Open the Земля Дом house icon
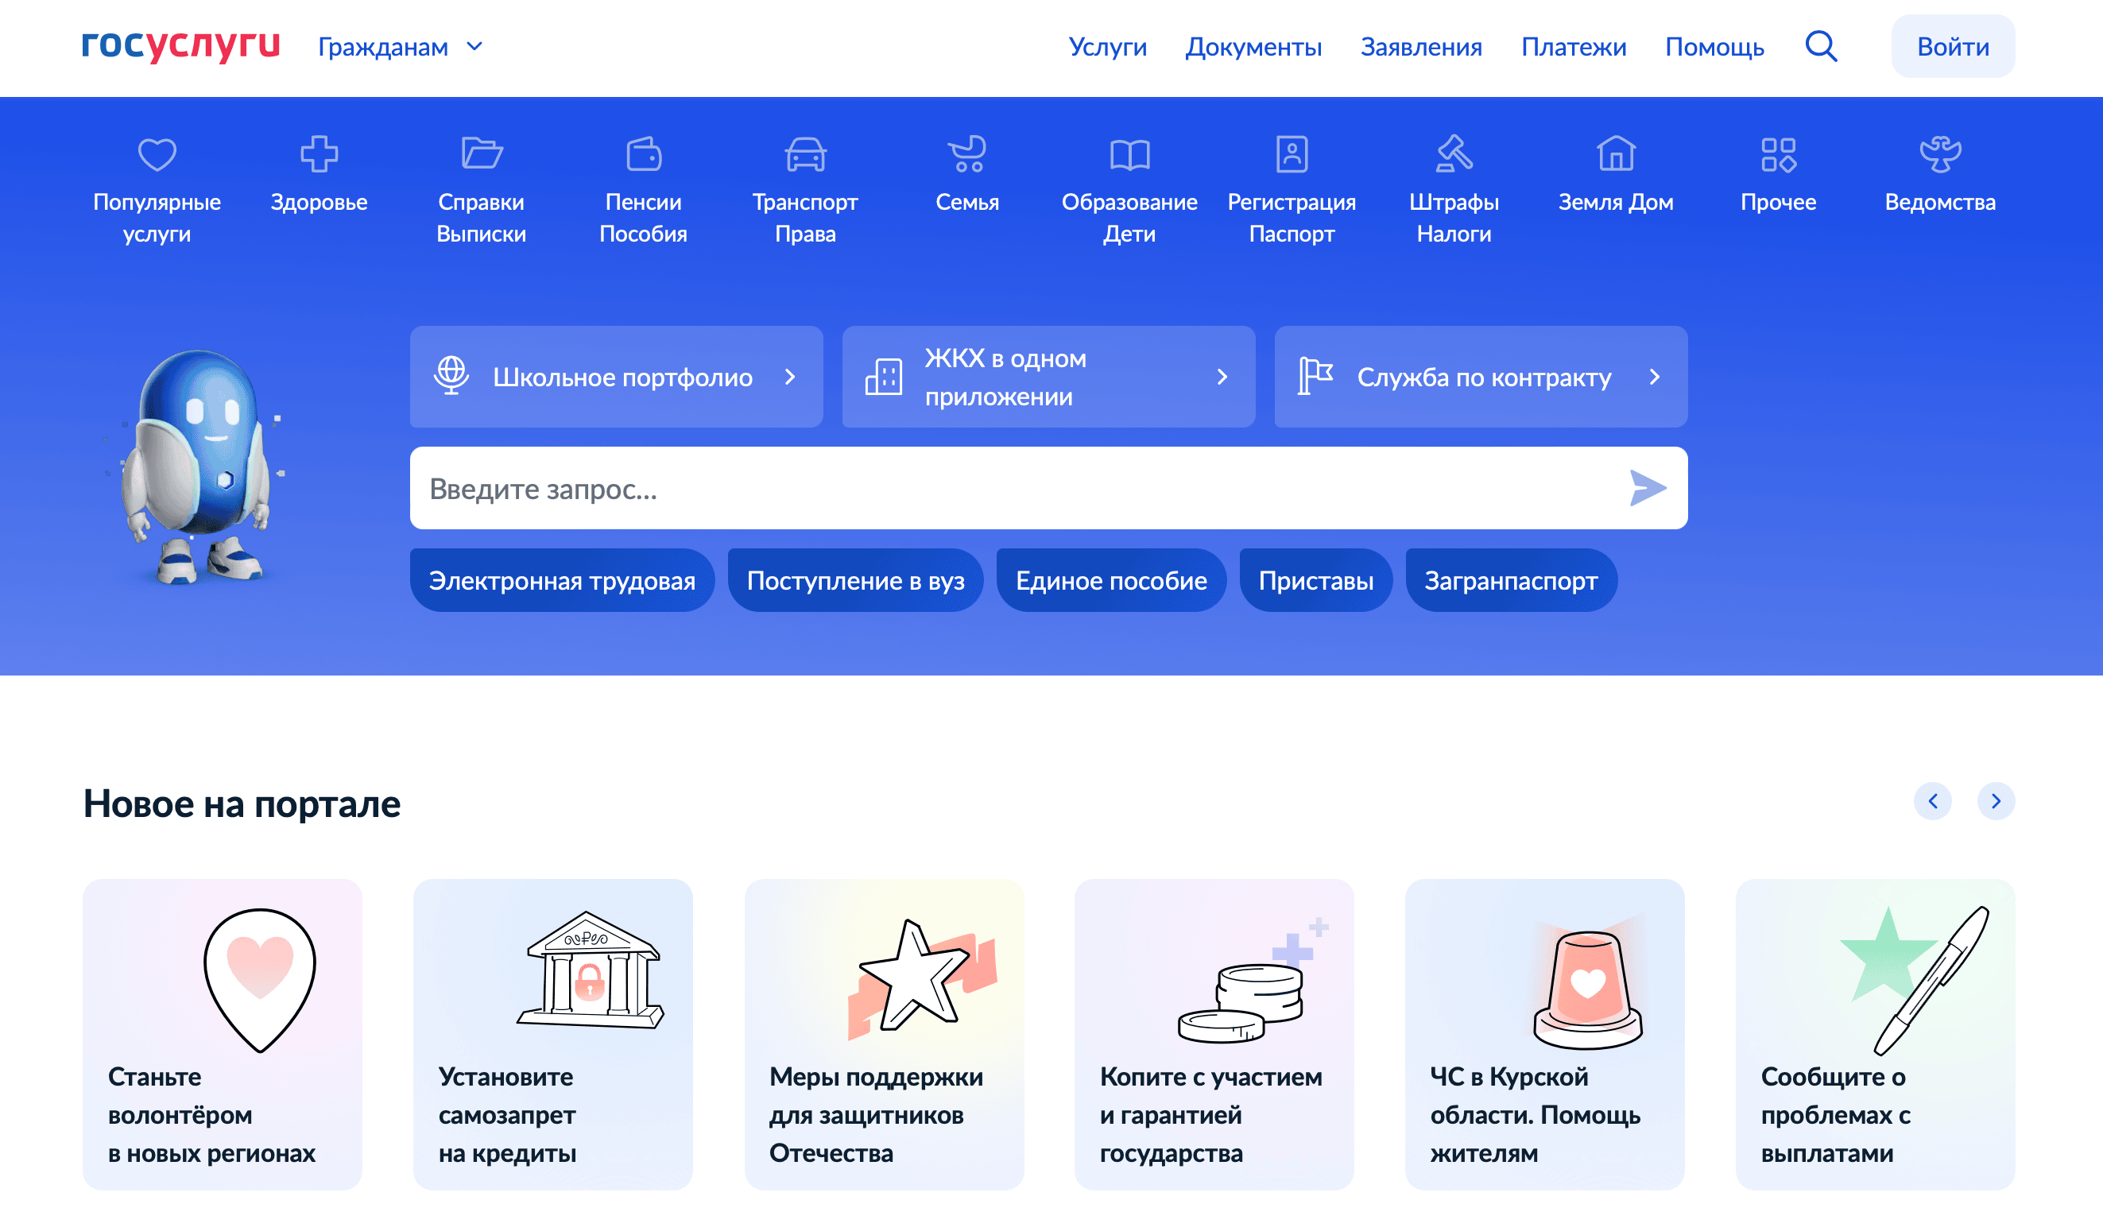This screenshot has height=1208, width=2103. [x=1615, y=154]
